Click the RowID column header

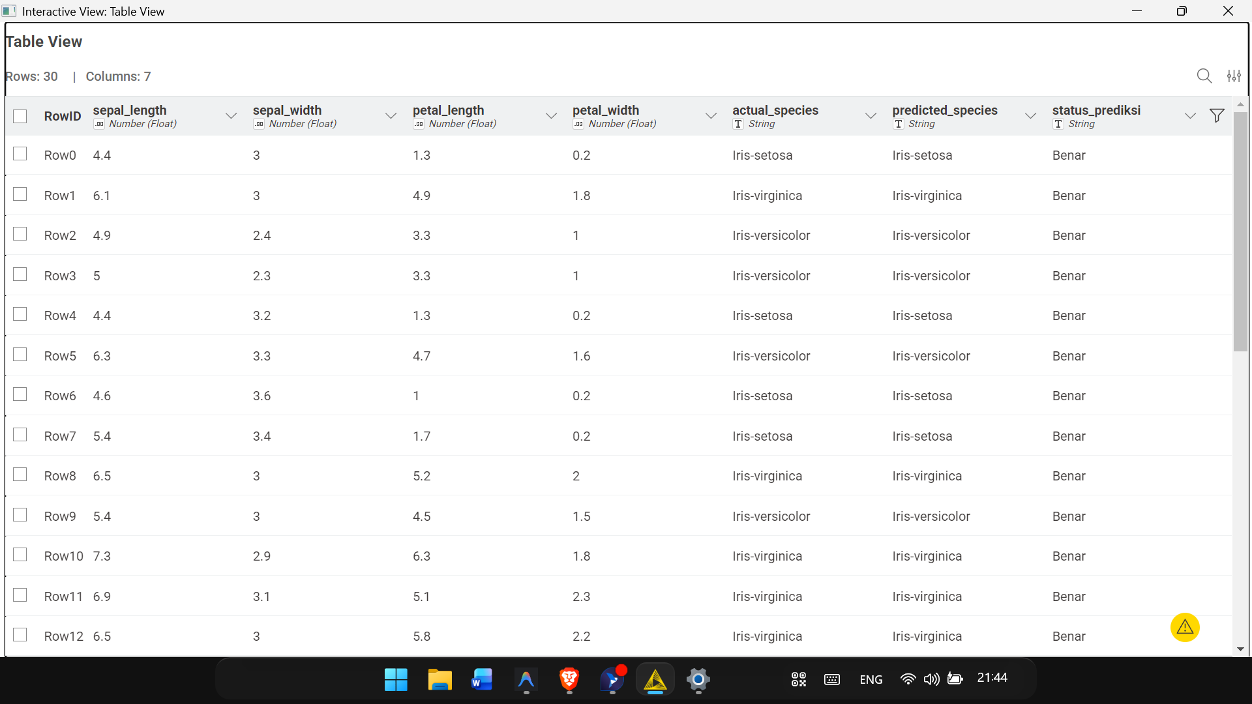[x=63, y=116]
